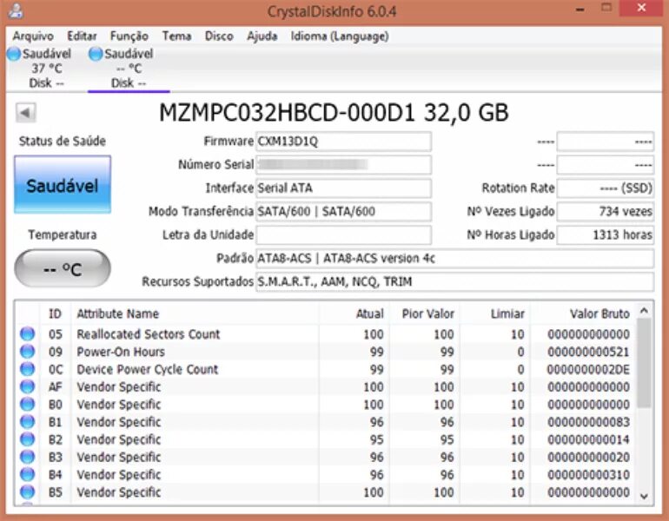The width and height of the screenshot is (669, 521).
Task: Click the Modo Transferência field SATA/600
Action: [x=343, y=212]
